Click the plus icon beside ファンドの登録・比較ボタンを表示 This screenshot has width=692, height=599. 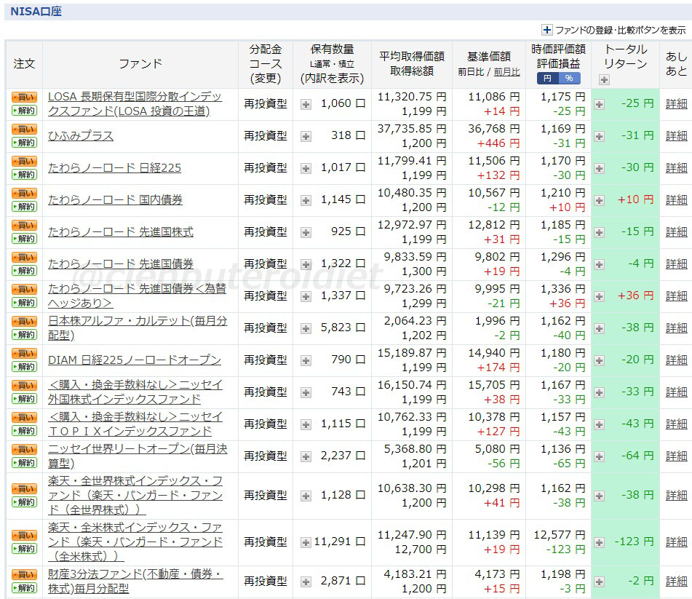pyautogui.click(x=546, y=30)
